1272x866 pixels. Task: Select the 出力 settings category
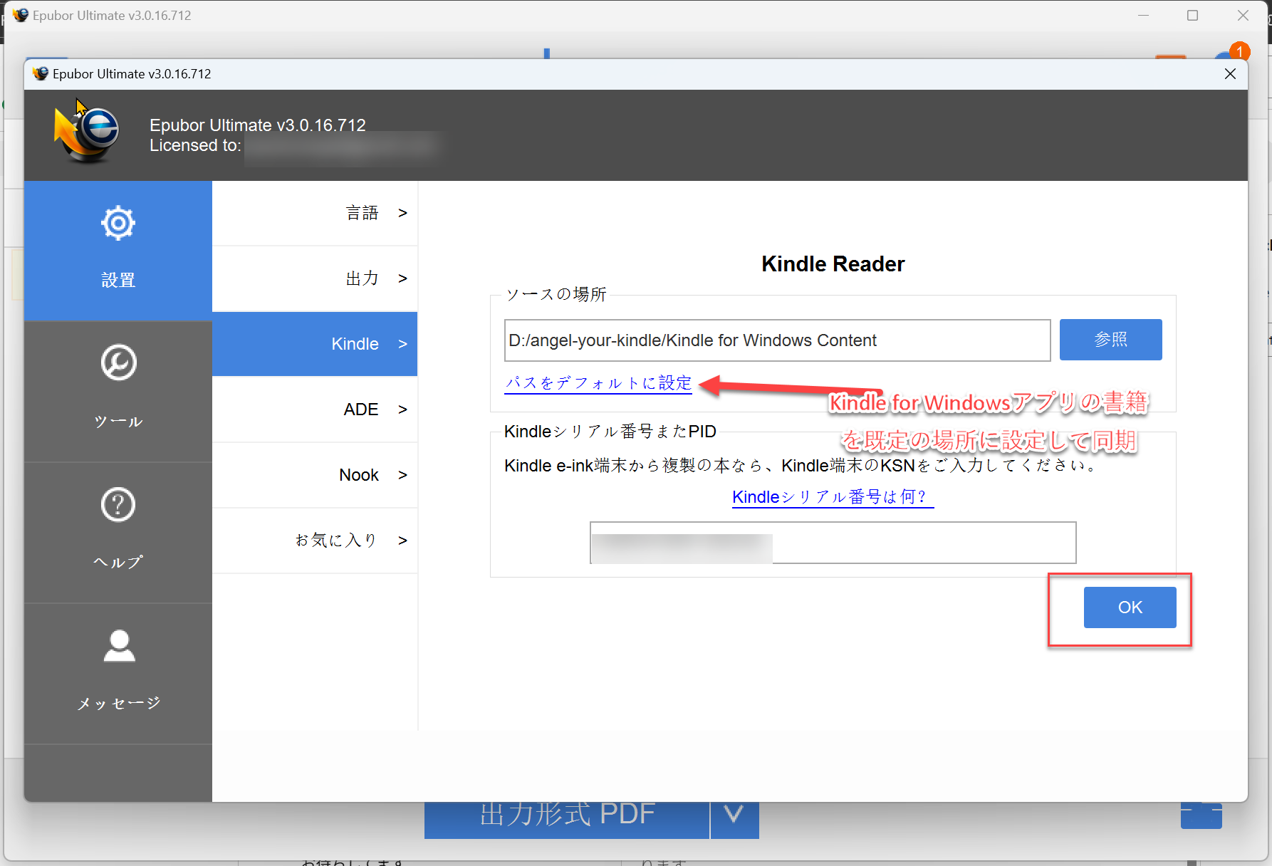coord(315,278)
